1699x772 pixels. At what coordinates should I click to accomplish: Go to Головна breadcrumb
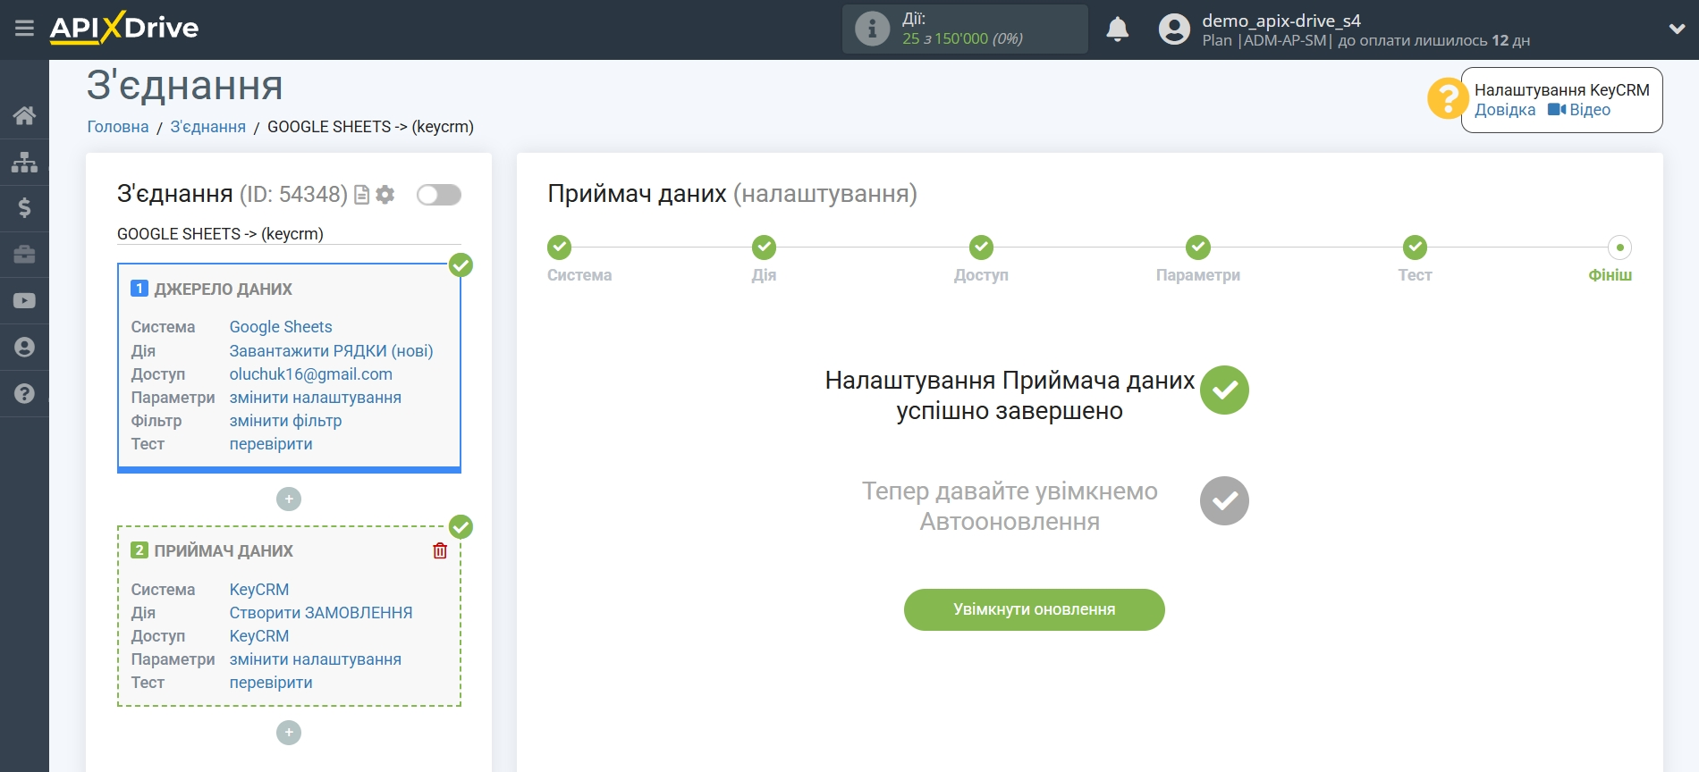(x=118, y=127)
